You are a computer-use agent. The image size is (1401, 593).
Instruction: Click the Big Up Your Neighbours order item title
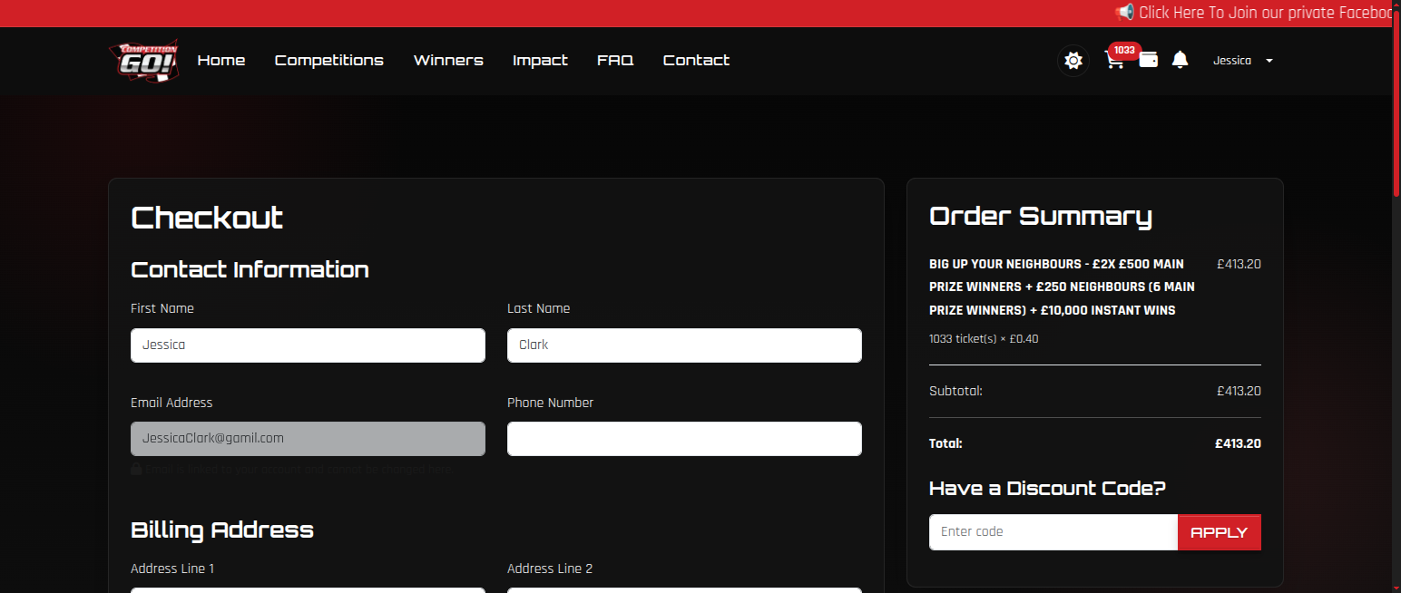(x=1062, y=287)
